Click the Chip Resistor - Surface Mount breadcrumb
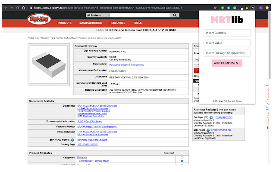Viewport: 276px width, 172px height. (64, 38)
